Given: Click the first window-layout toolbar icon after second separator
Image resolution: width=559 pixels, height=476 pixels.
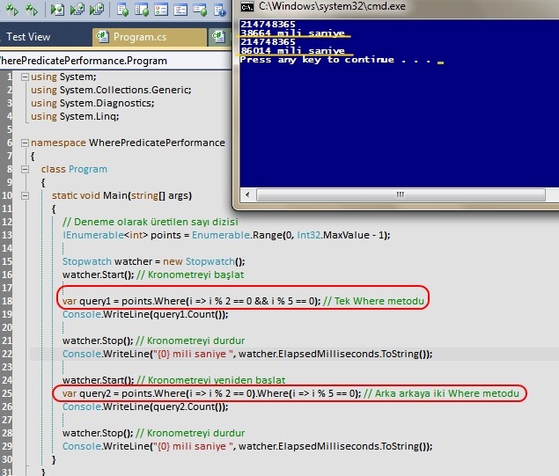Looking at the screenshot, I should click(x=123, y=11).
